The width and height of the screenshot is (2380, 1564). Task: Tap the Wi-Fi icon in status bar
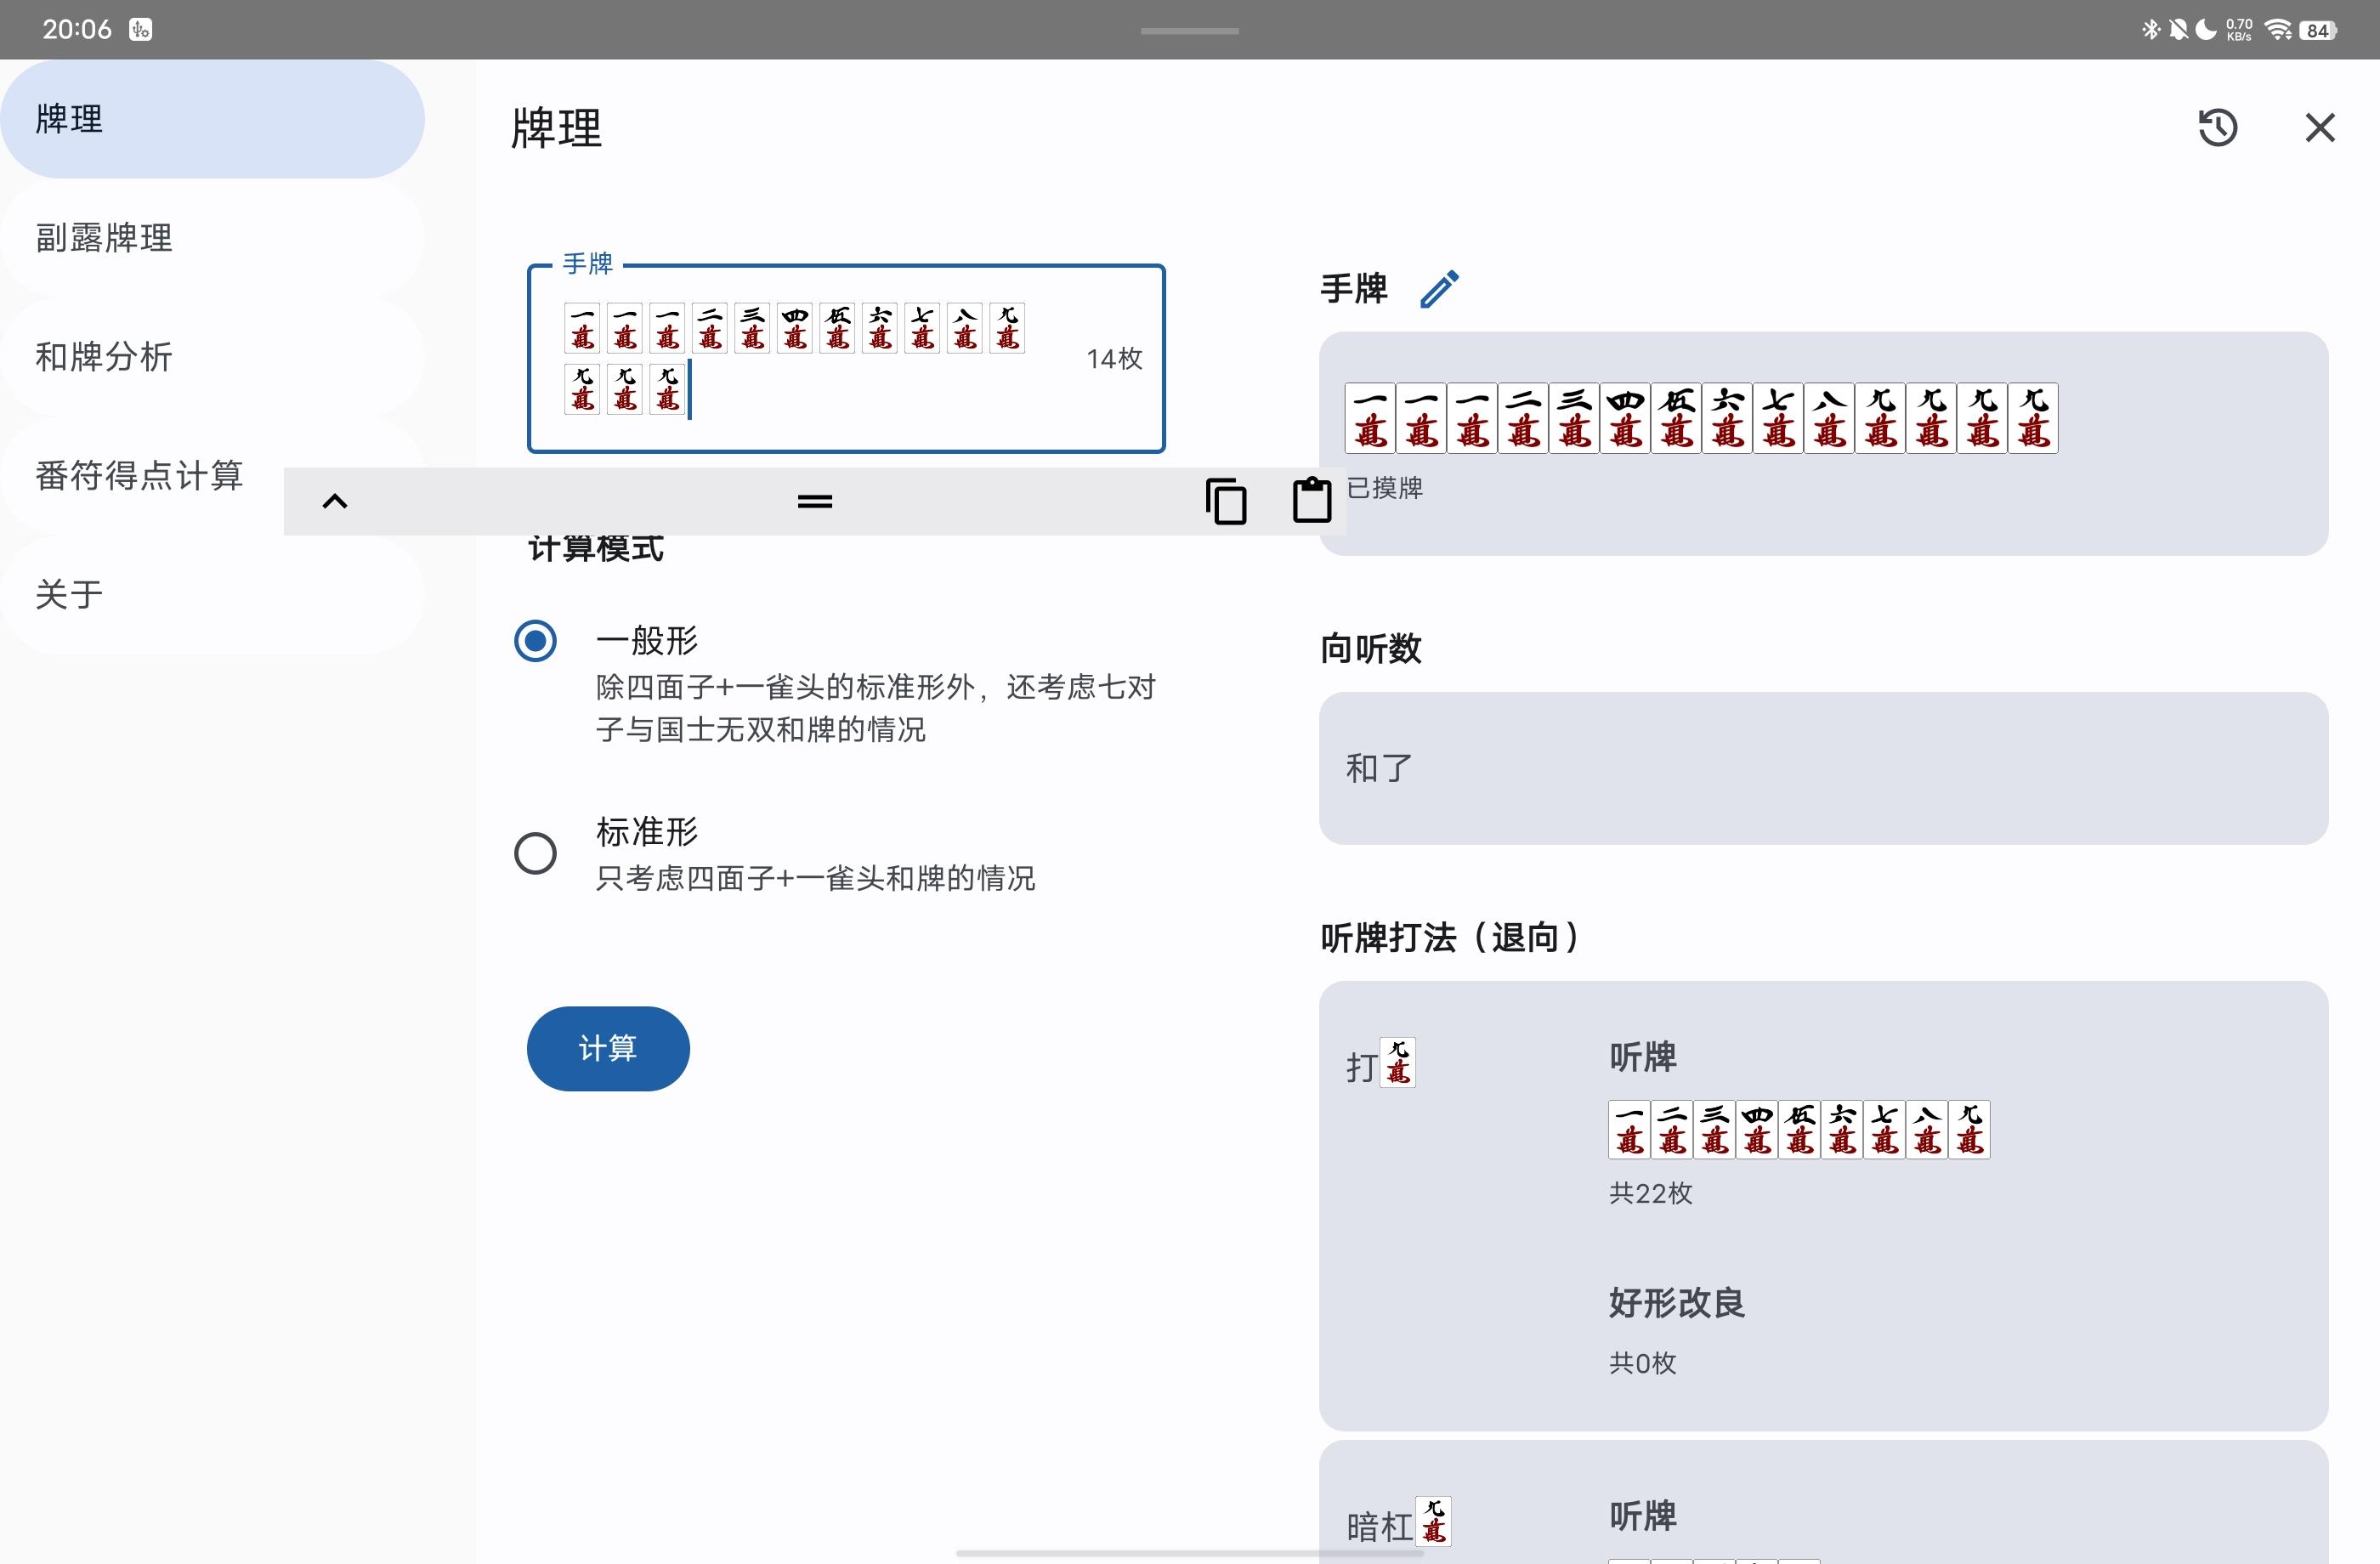tap(2278, 30)
